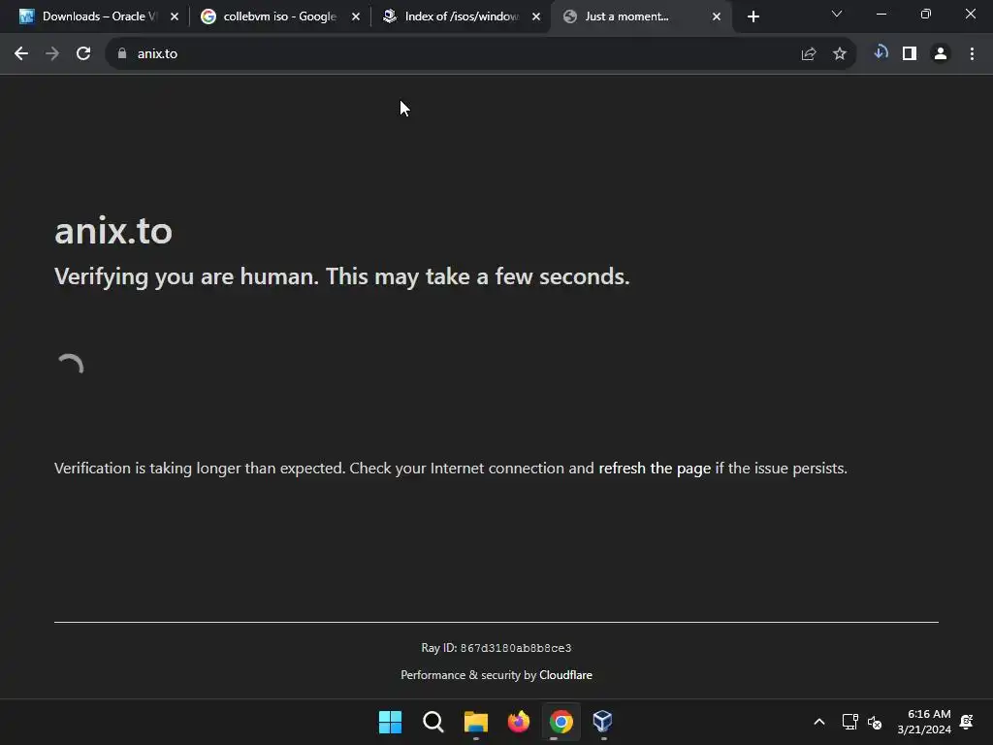Show hidden system tray icons
The image size is (993, 745).
point(818,722)
